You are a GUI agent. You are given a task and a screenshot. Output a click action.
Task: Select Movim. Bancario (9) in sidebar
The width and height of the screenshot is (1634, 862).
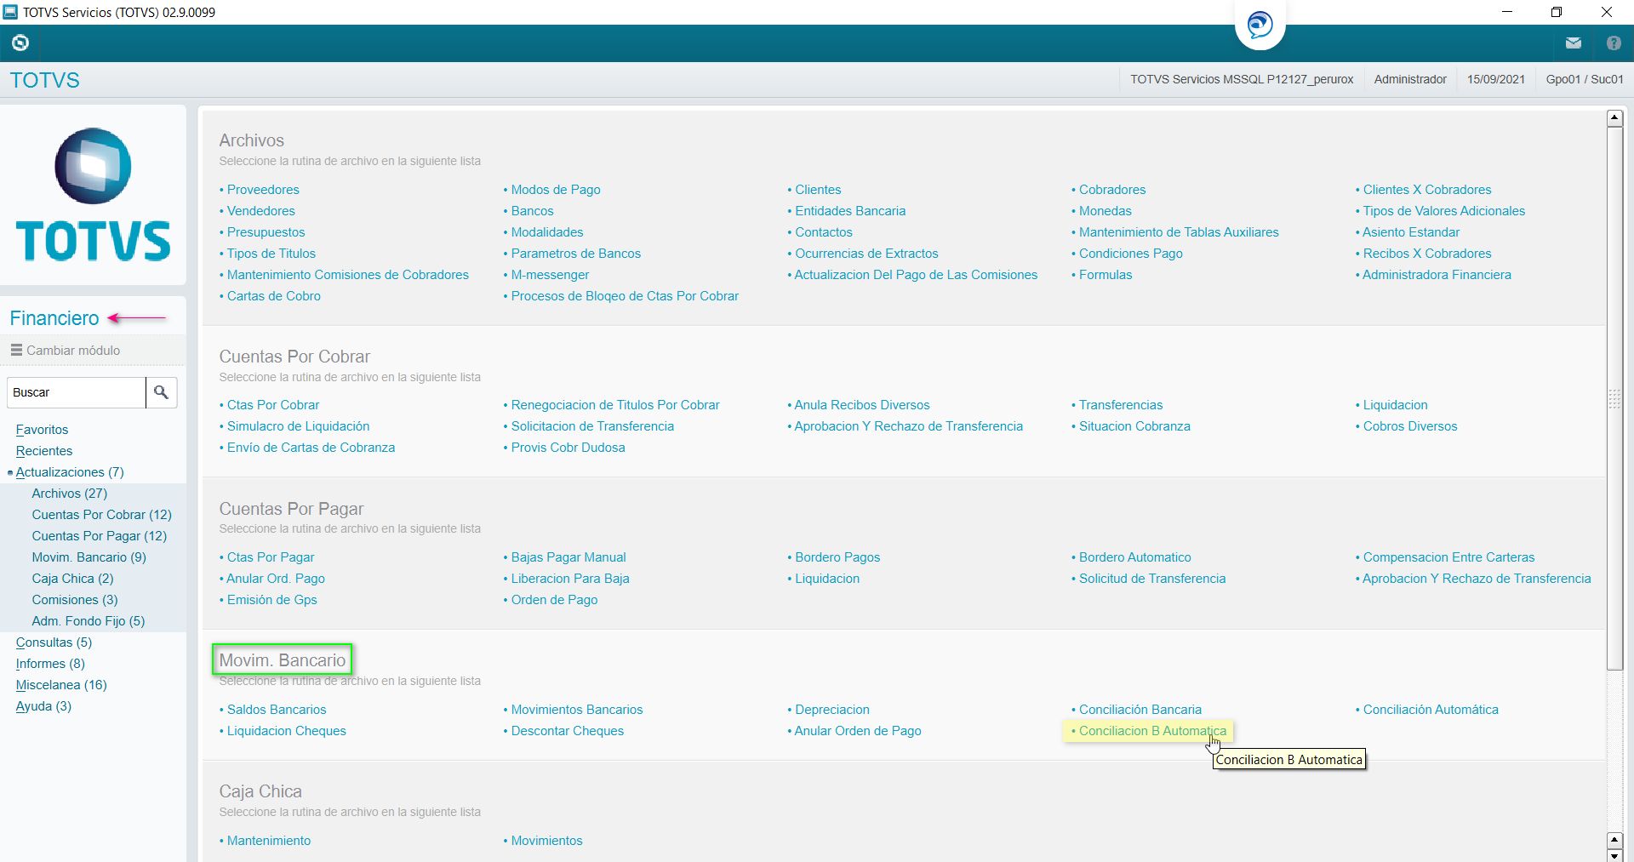coord(89,557)
